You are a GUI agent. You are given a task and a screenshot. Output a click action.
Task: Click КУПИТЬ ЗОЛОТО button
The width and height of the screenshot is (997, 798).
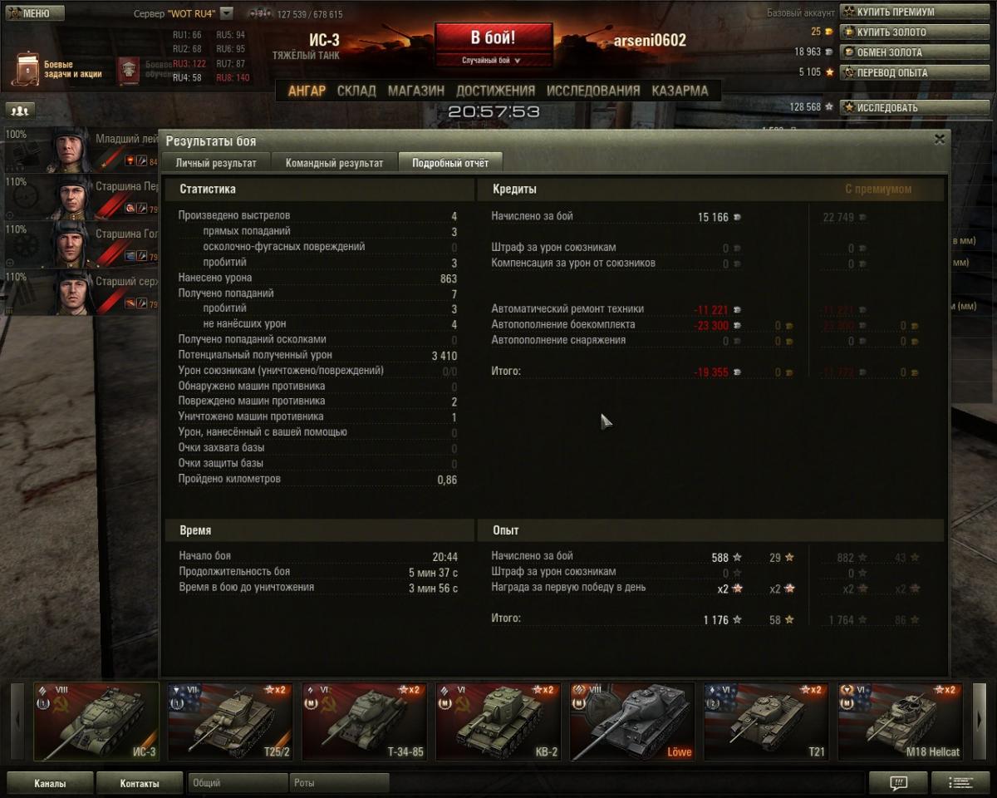click(x=916, y=32)
